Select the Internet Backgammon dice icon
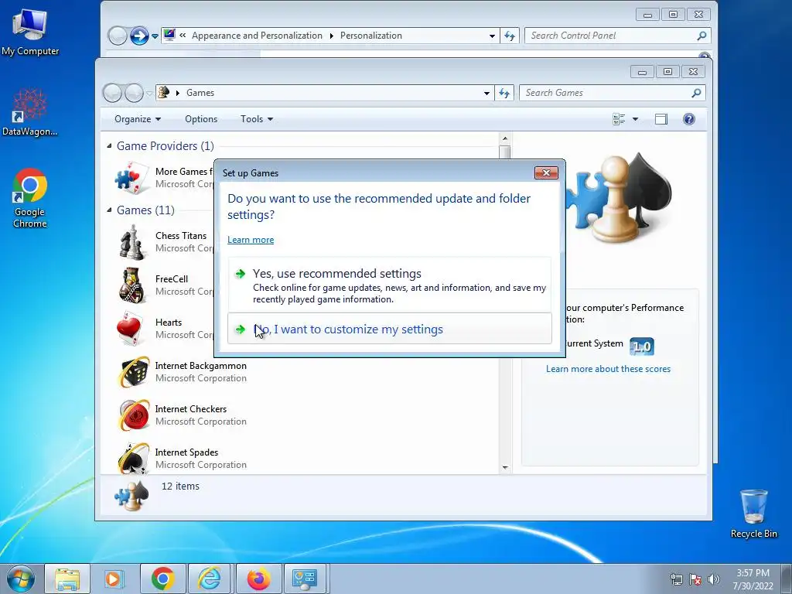Image resolution: width=792 pixels, height=594 pixels. pyautogui.click(x=134, y=372)
